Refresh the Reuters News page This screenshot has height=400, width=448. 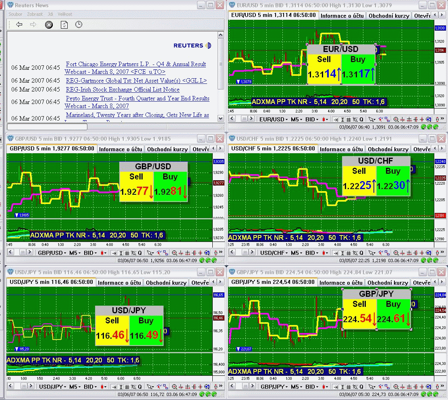(x=64, y=25)
